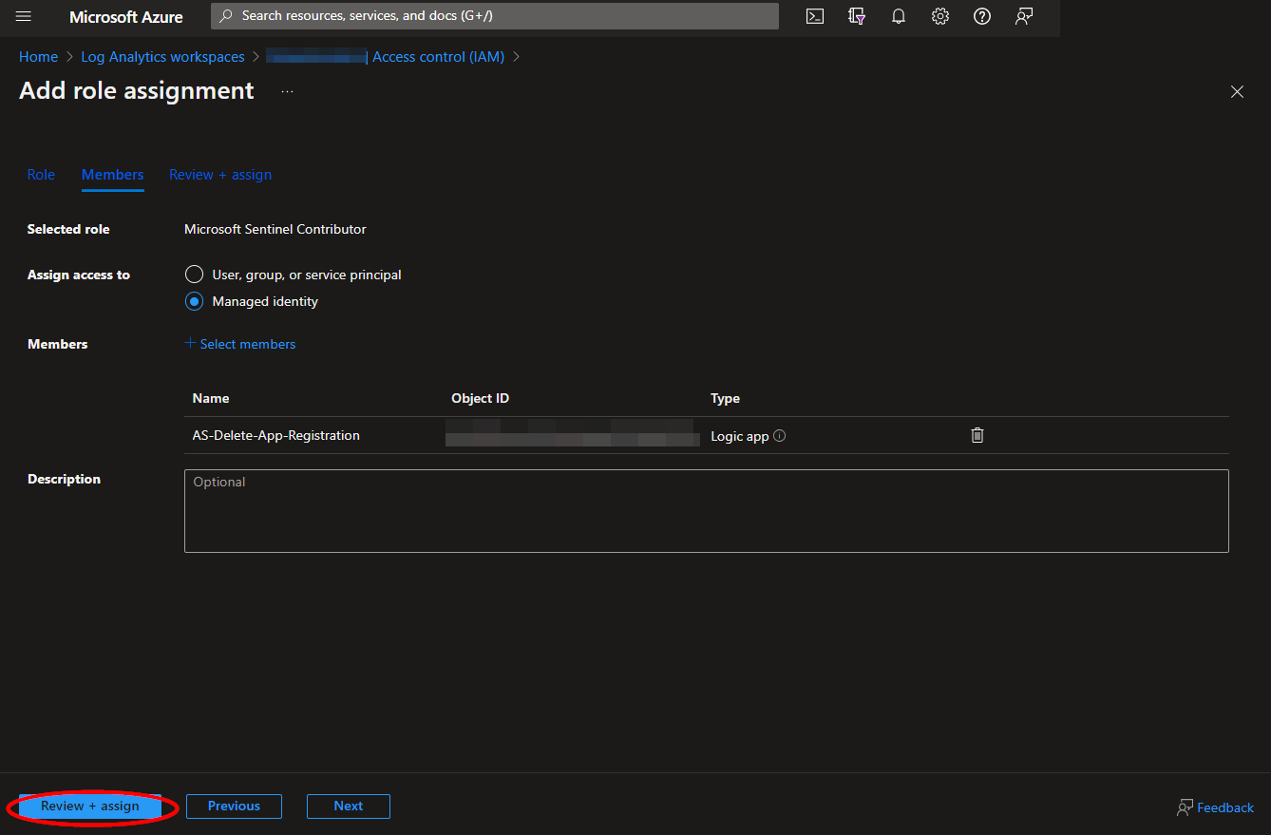Open the Azure portal hamburger menu
This screenshot has height=835, width=1271.
pos(24,16)
